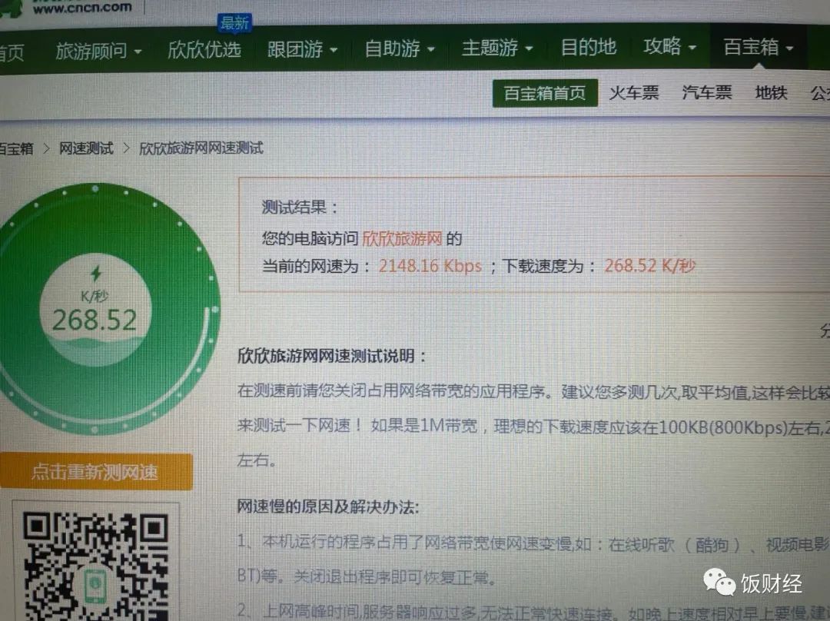Click the cncn.com site logo

[x=73, y=8]
